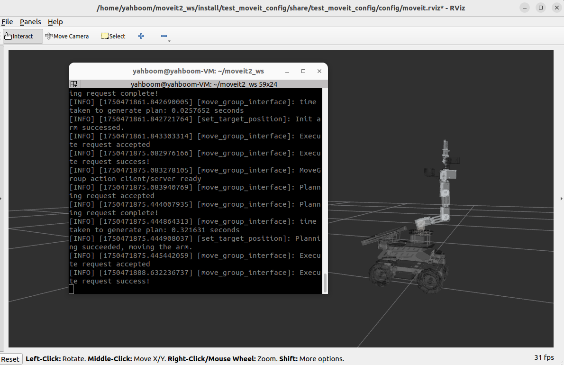The image size is (564, 365).
Task: Select the Interact tool
Action: [23, 36]
